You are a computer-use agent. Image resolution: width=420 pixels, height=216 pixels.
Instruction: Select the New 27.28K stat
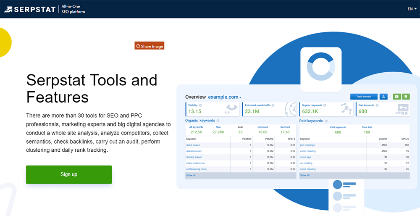point(218,130)
